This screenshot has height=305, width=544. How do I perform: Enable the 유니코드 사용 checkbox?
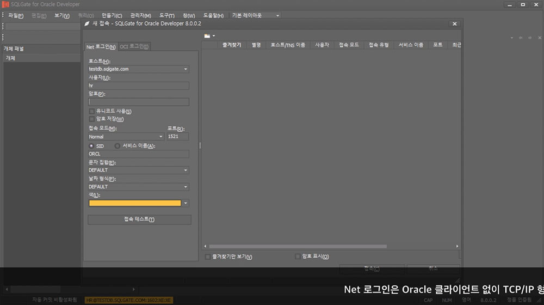pyautogui.click(x=91, y=111)
